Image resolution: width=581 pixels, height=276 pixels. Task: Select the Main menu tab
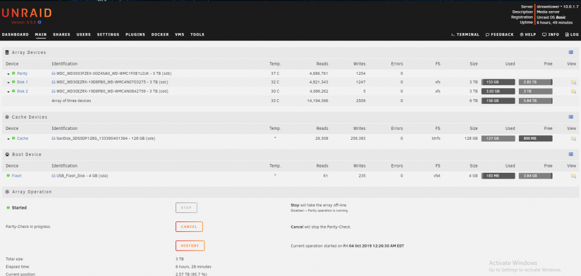41,34
